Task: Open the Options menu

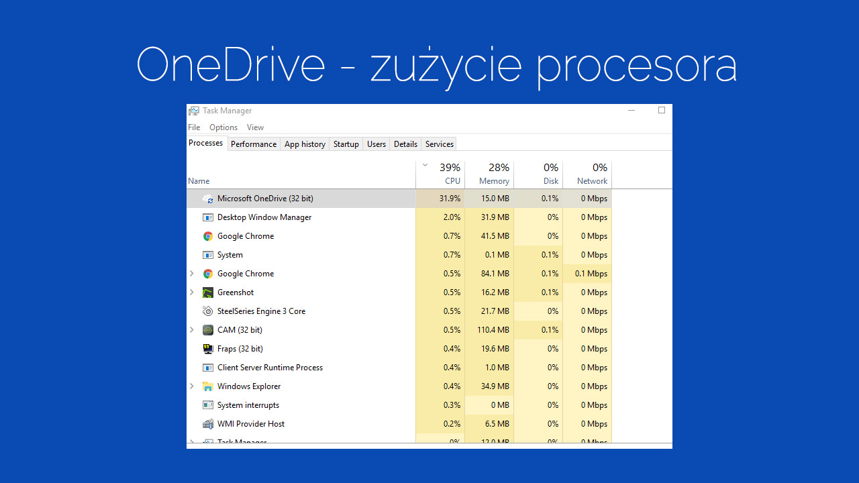Action: click(223, 127)
